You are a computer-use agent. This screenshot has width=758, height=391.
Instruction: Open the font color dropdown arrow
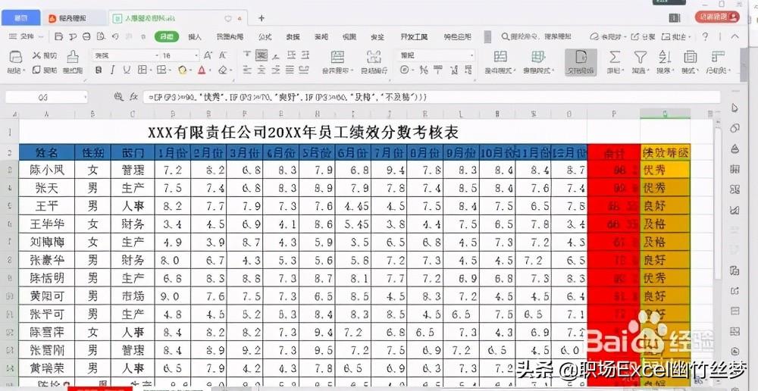click(210, 70)
